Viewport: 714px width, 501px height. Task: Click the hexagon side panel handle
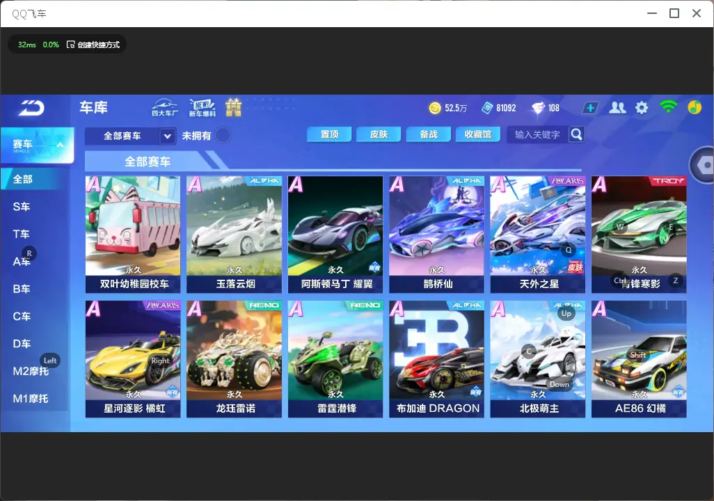coord(704,164)
